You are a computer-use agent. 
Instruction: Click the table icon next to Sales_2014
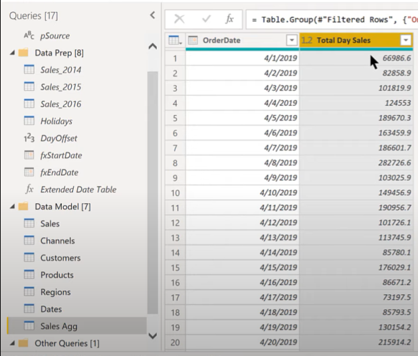pyautogui.click(x=29, y=69)
